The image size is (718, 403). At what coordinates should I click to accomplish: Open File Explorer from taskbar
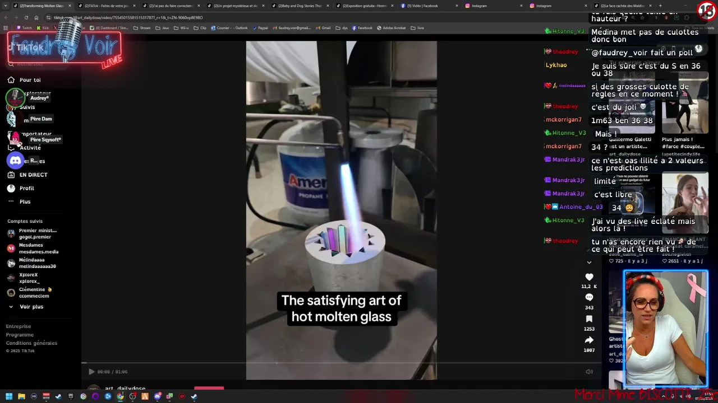[x=21, y=396]
